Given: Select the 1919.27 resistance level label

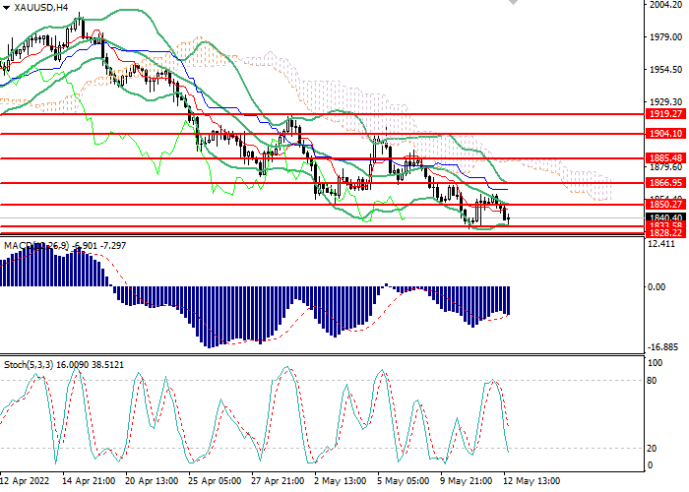Looking at the screenshot, I should tap(665, 114).
